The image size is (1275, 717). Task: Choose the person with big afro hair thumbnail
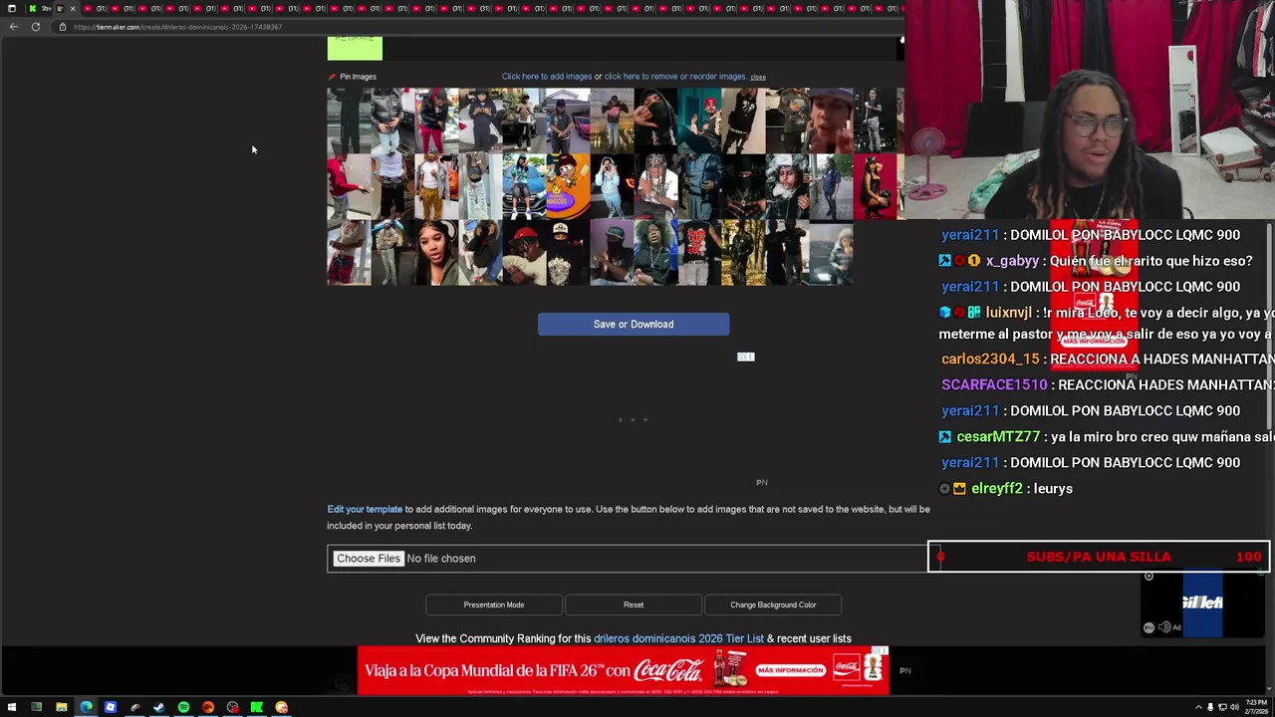[x=655, y=252]
